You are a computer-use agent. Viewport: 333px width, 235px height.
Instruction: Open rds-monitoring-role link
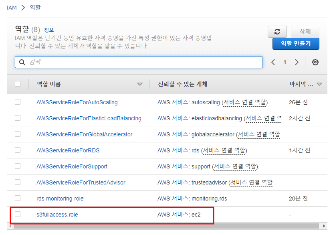tap(60, 199)
